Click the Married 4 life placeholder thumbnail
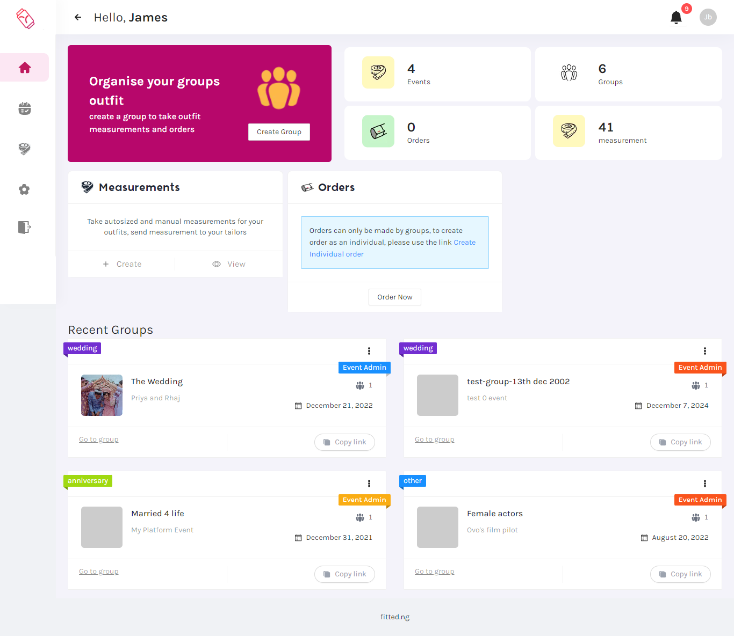Image resolution: width=734 pixels, height=637 pixels. pos(102,528)
